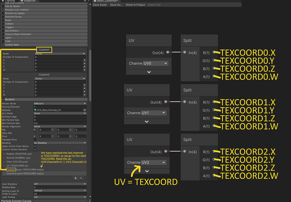This screenshot has height=202, width=291.
Task: Add a vertex stream with the plus icon
Action: tap(75, 178)
